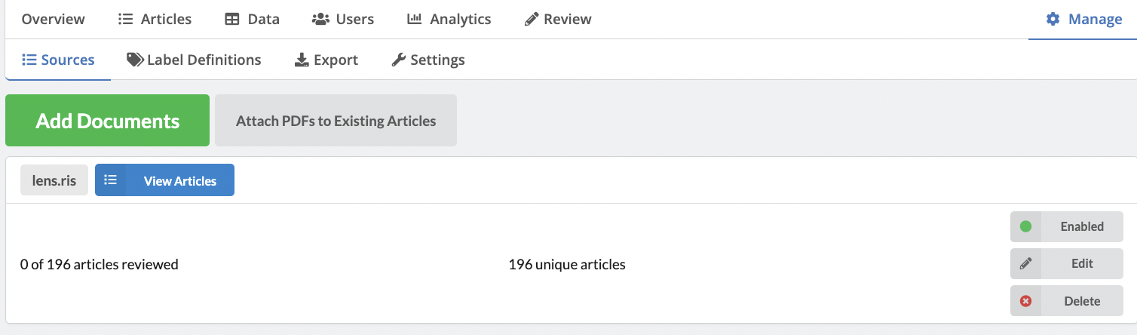Click the bar chart icon for Analytics
Screen dimensions: 1137x335
tap(415, 20)
